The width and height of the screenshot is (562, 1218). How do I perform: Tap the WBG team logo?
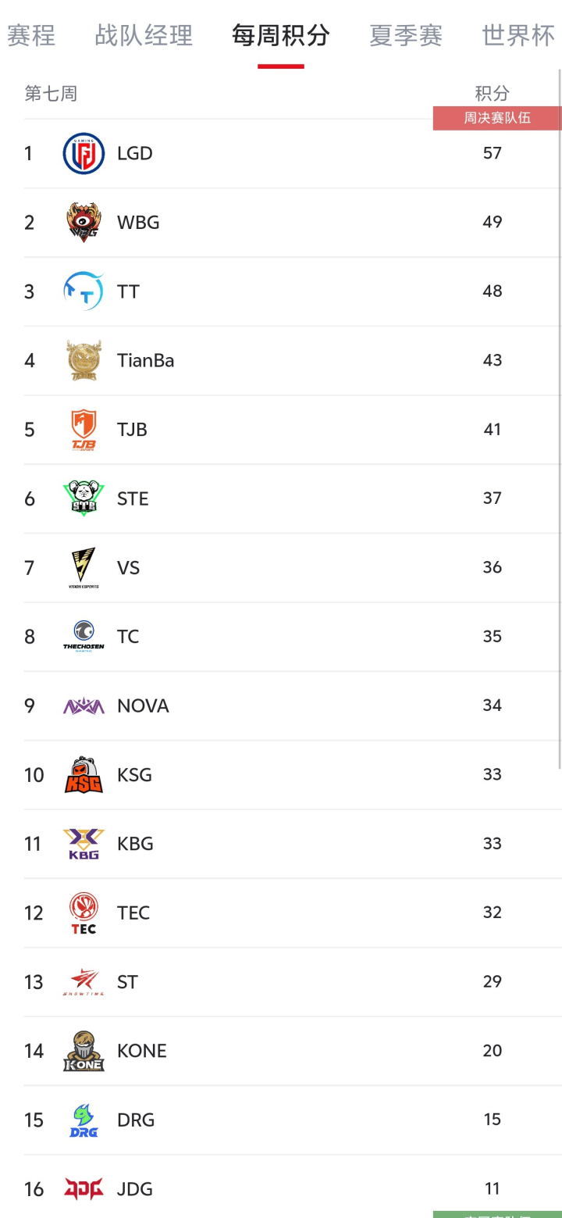[84, 223]
